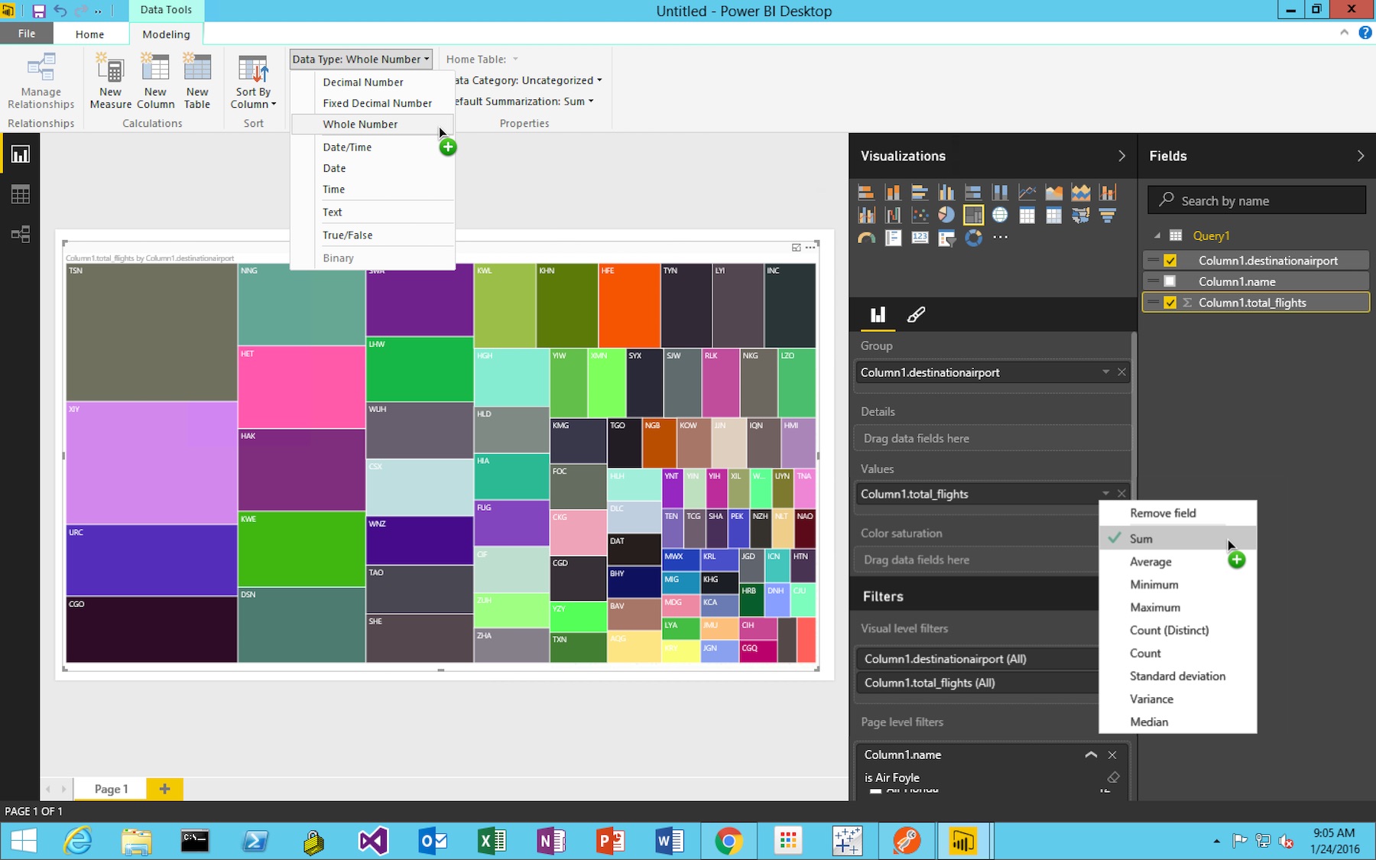This screenshot has width=1376, height=860.
Task: Collapse the Query1 table tree
Action: (1157, 235)
